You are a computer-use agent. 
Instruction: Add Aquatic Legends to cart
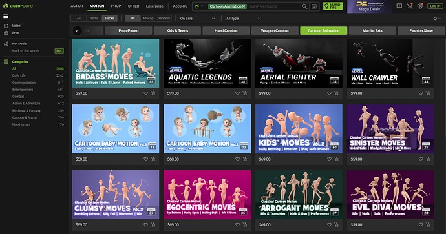click(x=245, y=93)
